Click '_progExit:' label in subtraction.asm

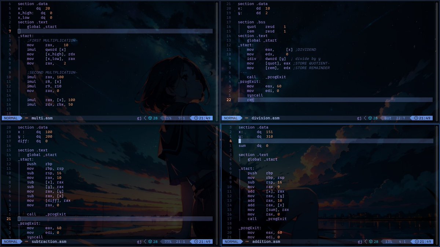[x=29, y=223]
